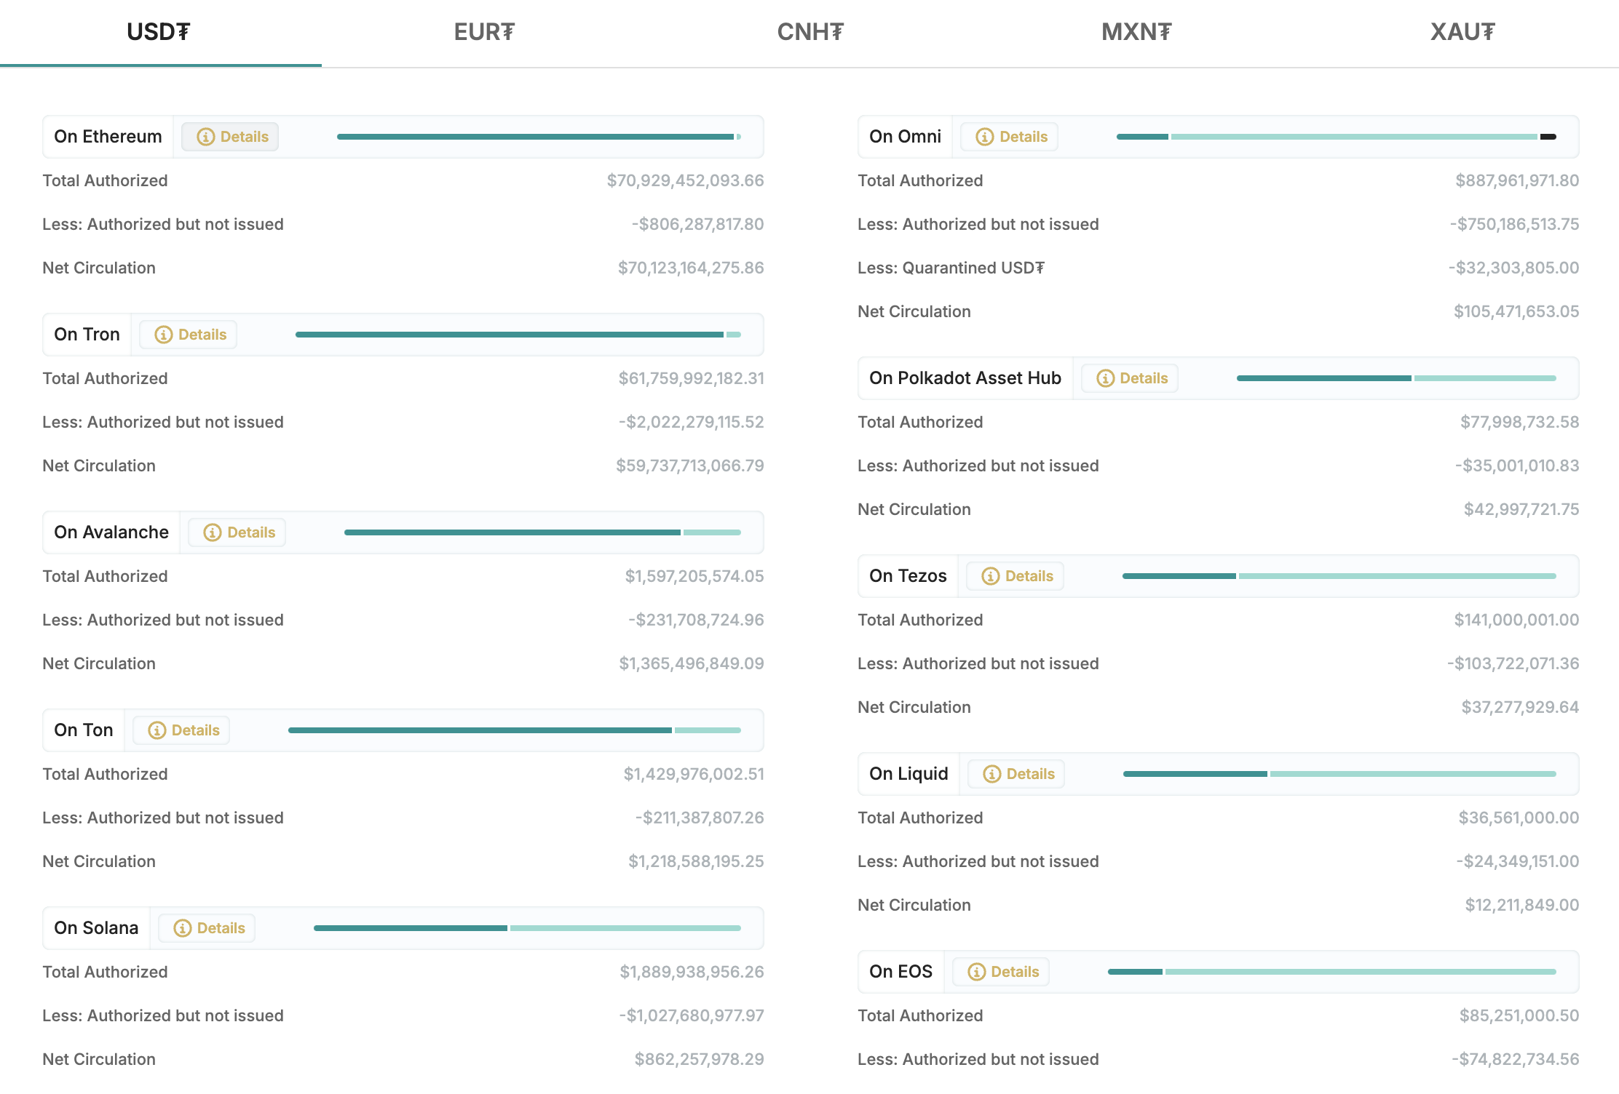Click the info icon next to On Ton
This screenshot has width=1619, height=1094.
coord(157,730)
